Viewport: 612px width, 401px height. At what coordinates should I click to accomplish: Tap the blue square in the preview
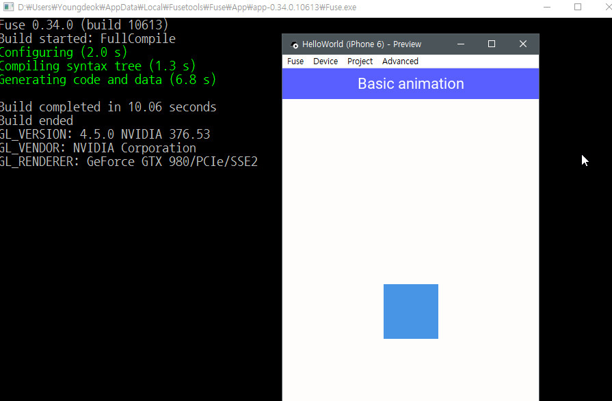tap(410, 312)
